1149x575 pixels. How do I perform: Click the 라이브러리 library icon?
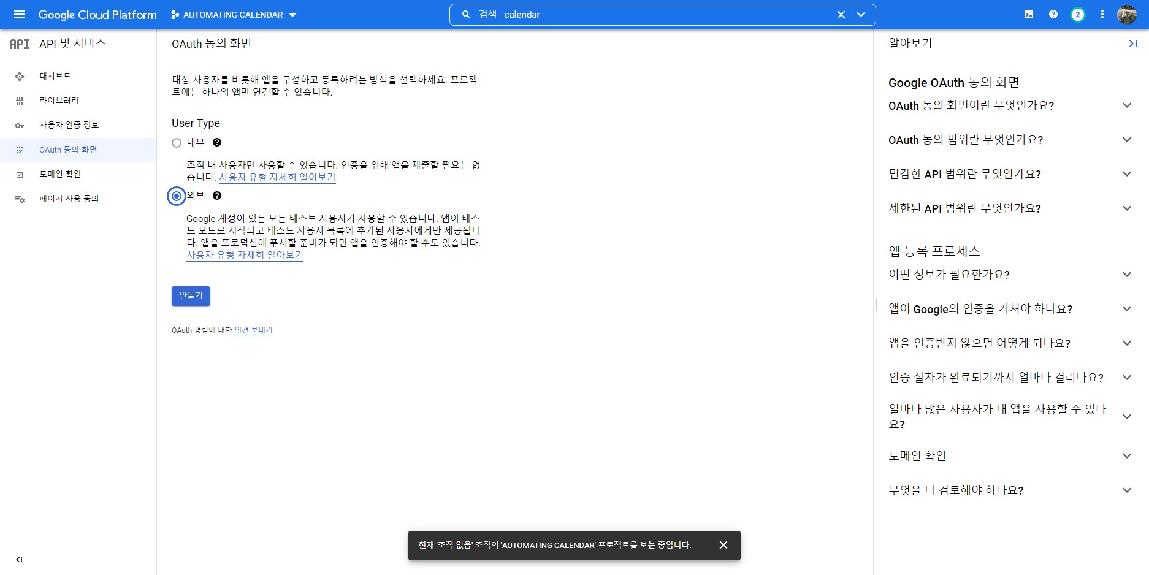20,101
